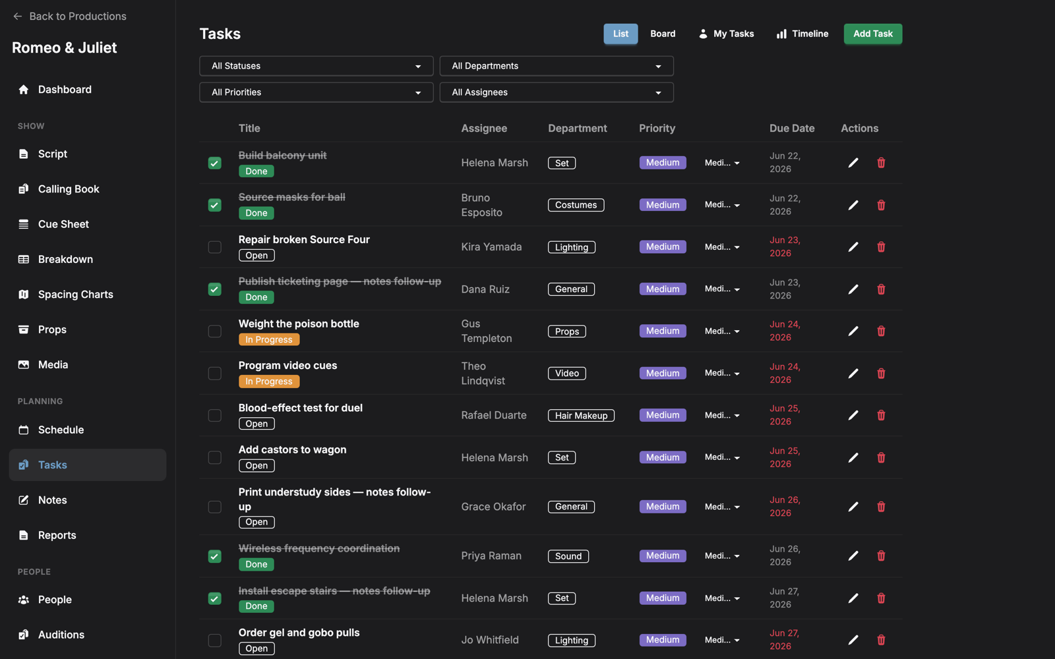
Task: Click the Done badge under Build balcony unit
Action: click(256, 171)
